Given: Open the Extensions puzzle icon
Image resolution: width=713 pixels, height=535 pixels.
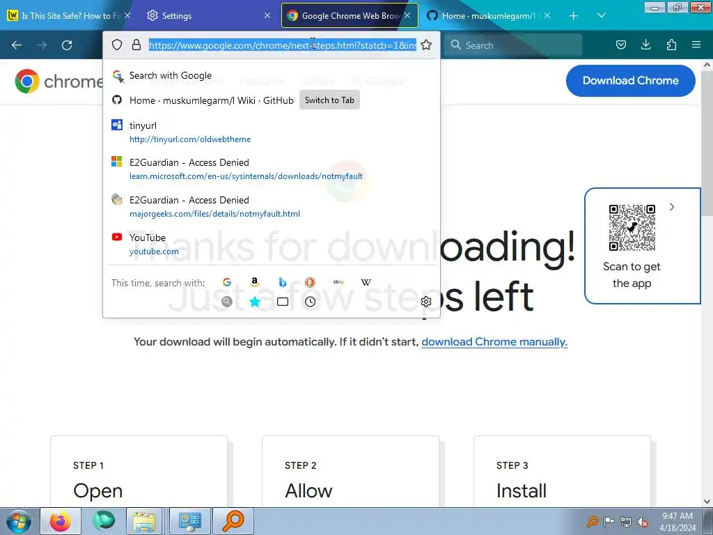Looking at the screenshot, I should (671, 45).
